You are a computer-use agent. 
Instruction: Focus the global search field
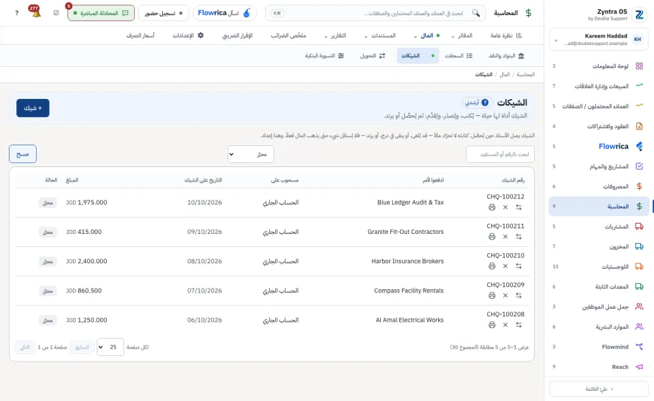tap(375, 13)
